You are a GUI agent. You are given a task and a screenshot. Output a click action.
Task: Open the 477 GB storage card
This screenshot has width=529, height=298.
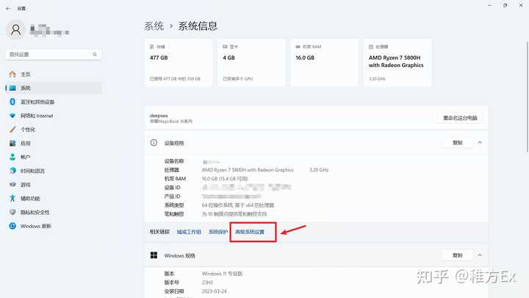coord(179,63)
